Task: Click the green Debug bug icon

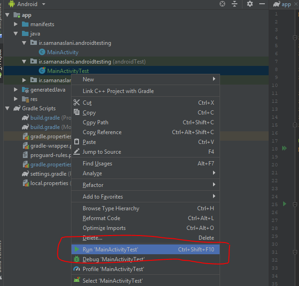Action: click(77, 259)
